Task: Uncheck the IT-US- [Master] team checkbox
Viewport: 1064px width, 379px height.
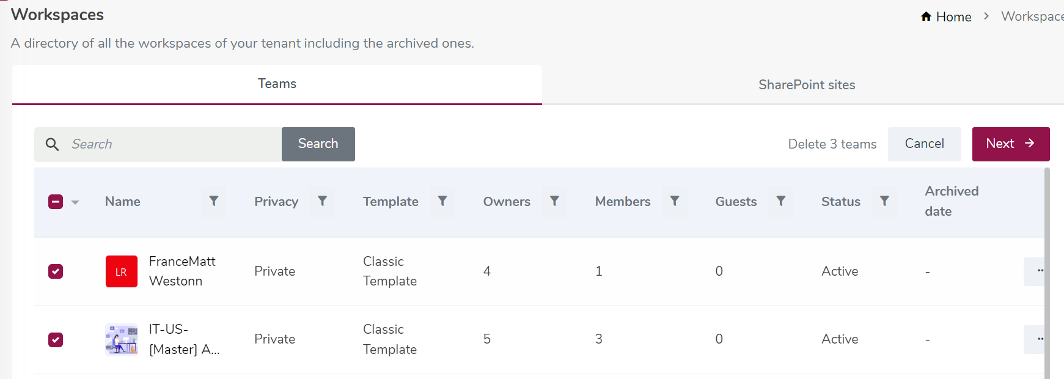Action: (56, 340)
